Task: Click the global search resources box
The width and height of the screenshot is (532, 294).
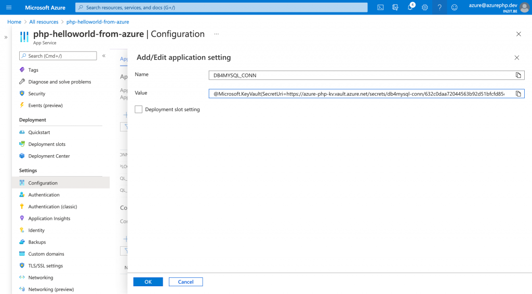Action: [x=221, y=7]
